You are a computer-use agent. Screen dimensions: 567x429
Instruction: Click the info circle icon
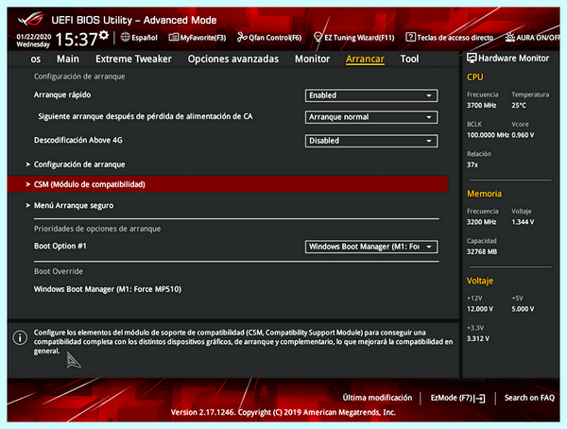coord(20,337)
